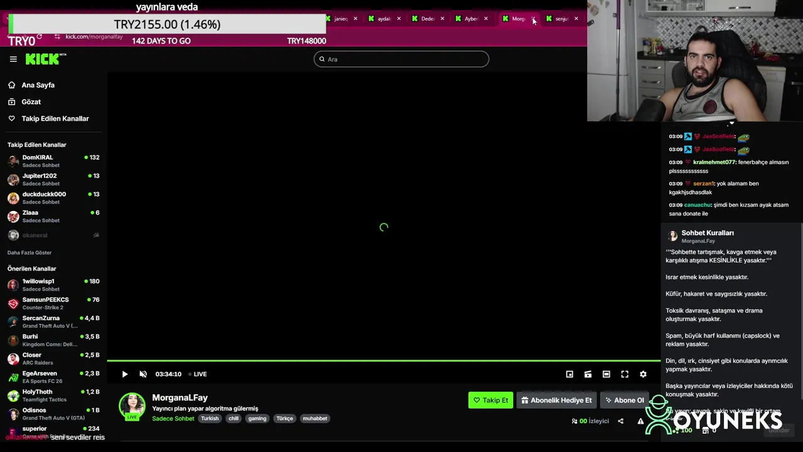Click LIVE indicator in player
Screen dimensions: 803x452
(198, 374)
